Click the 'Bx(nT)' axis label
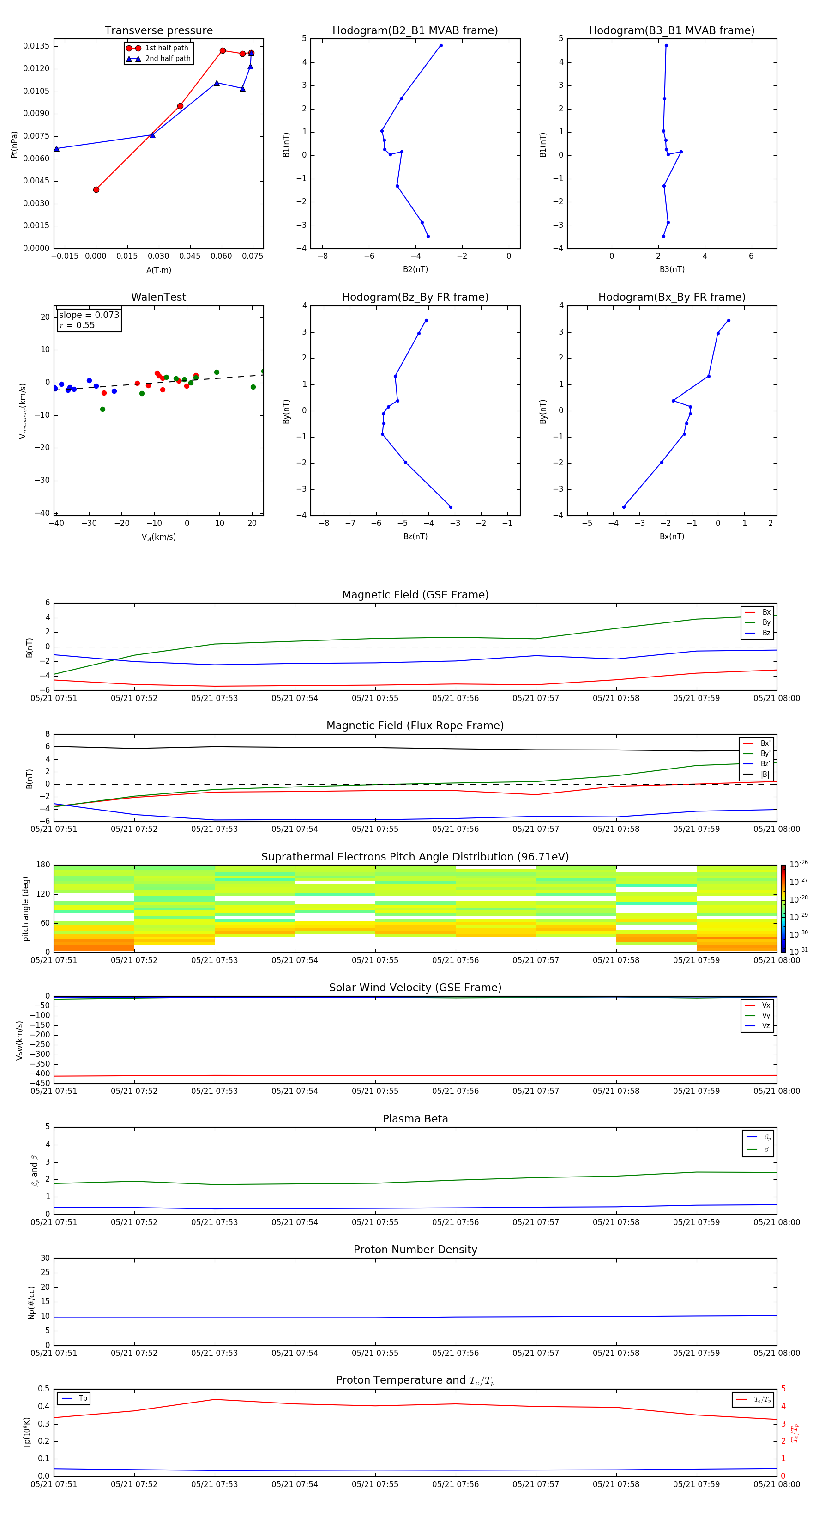The height and width of the screenshot is (1525, 831). [672, 537]
